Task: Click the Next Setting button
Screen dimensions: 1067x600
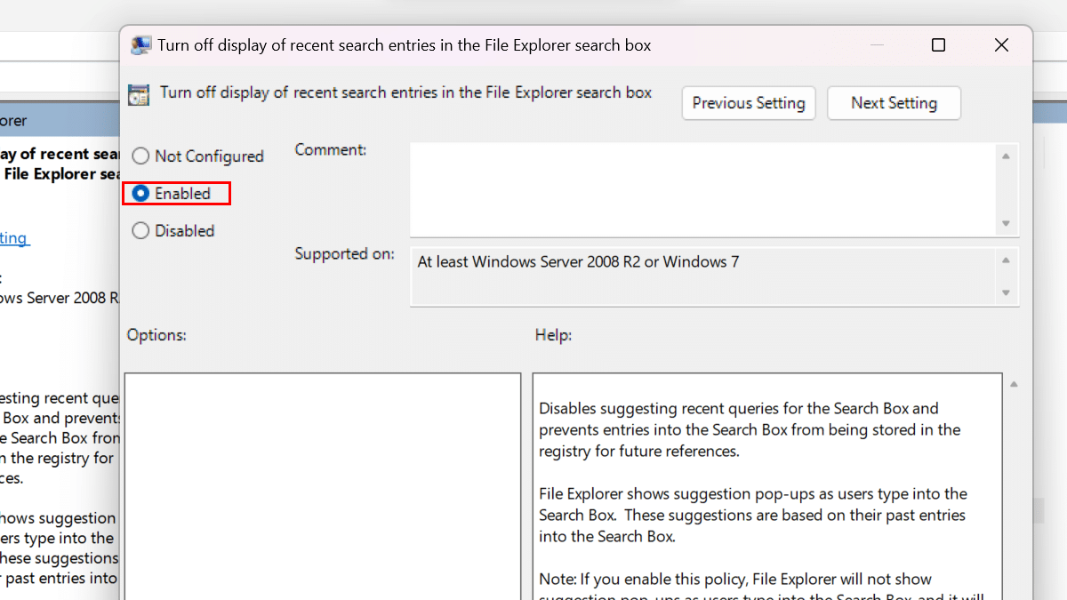Action: click(x=894, y=103)
